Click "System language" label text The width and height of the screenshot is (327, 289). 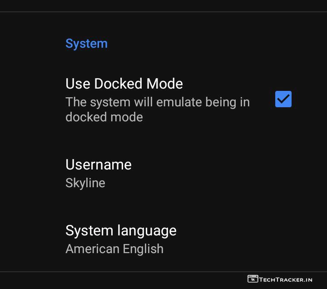tap(121, 230)
